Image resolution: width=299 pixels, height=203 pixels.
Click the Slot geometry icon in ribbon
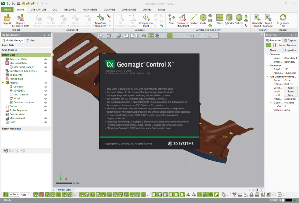(210, 16)
